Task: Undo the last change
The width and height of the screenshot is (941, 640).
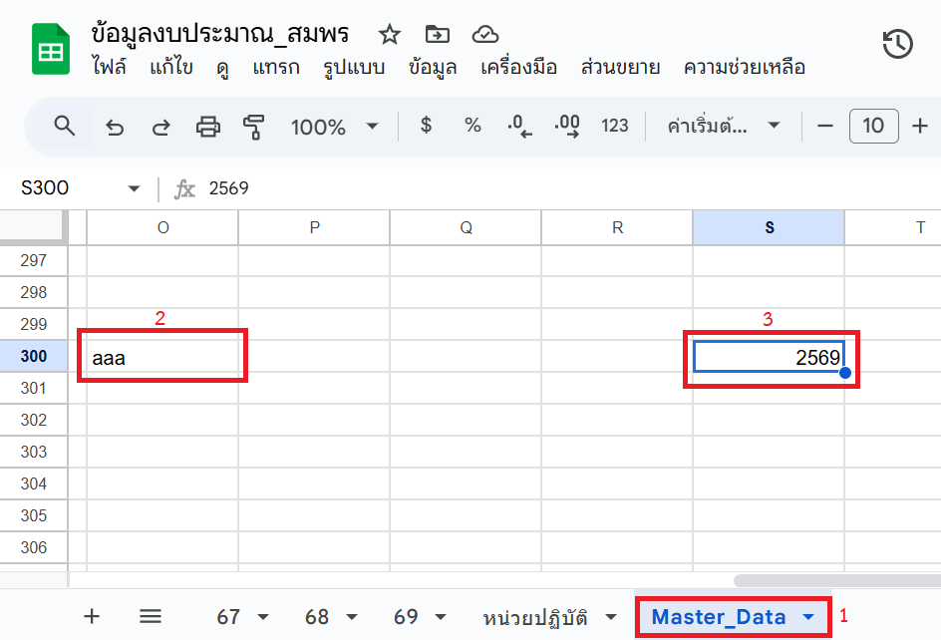Action: 112,126
